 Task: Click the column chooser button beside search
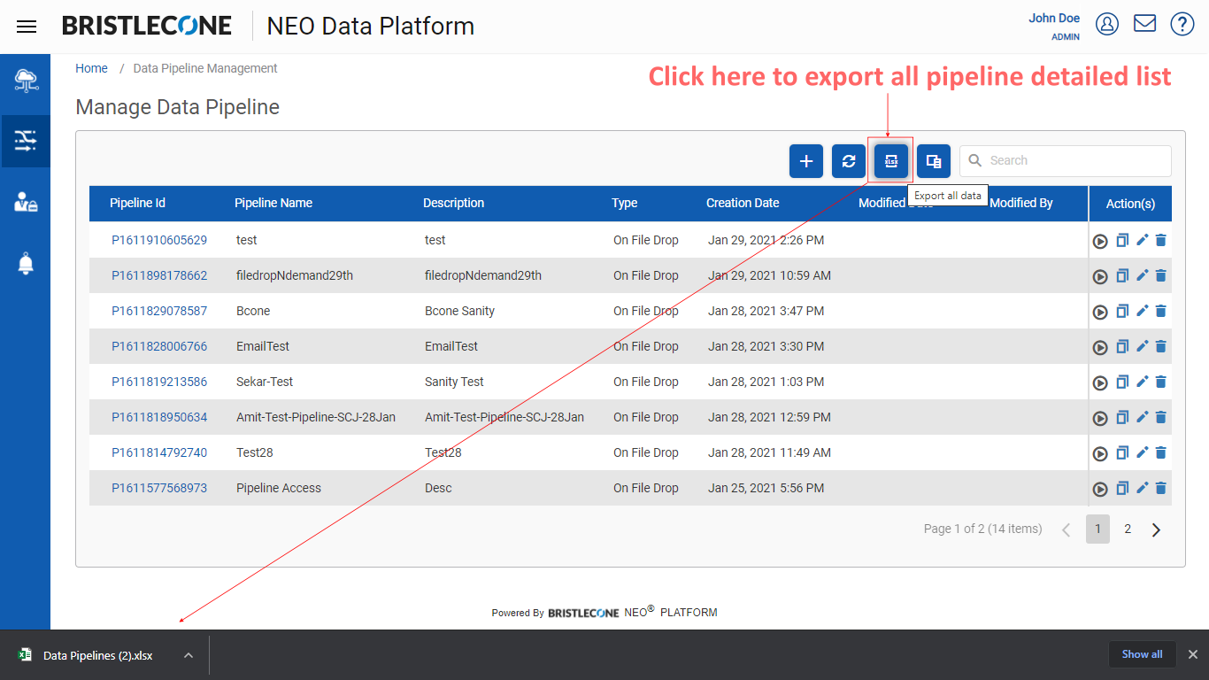point(934,161)
